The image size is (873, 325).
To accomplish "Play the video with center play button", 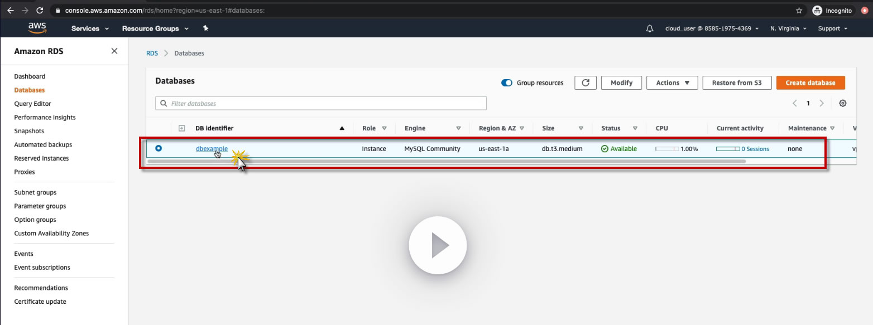I will (438, 245).
